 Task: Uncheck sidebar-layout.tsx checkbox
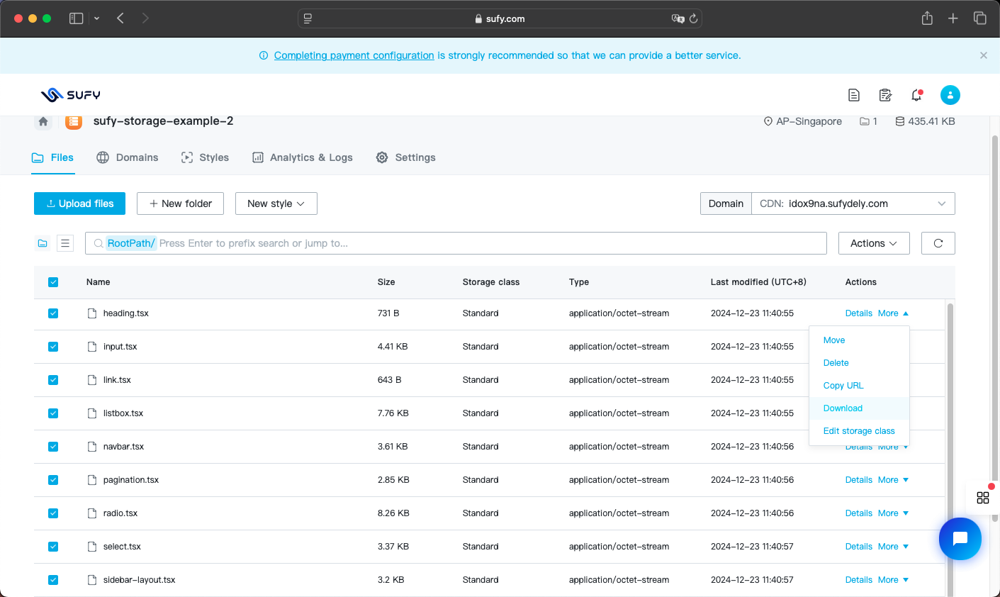pyautogui.click(x=53, y=580)
